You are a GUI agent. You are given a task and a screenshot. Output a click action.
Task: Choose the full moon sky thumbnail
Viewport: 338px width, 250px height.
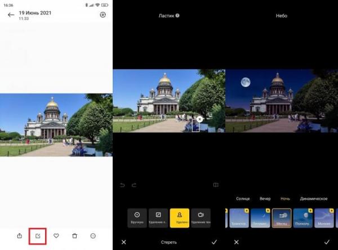pos(303,218)
